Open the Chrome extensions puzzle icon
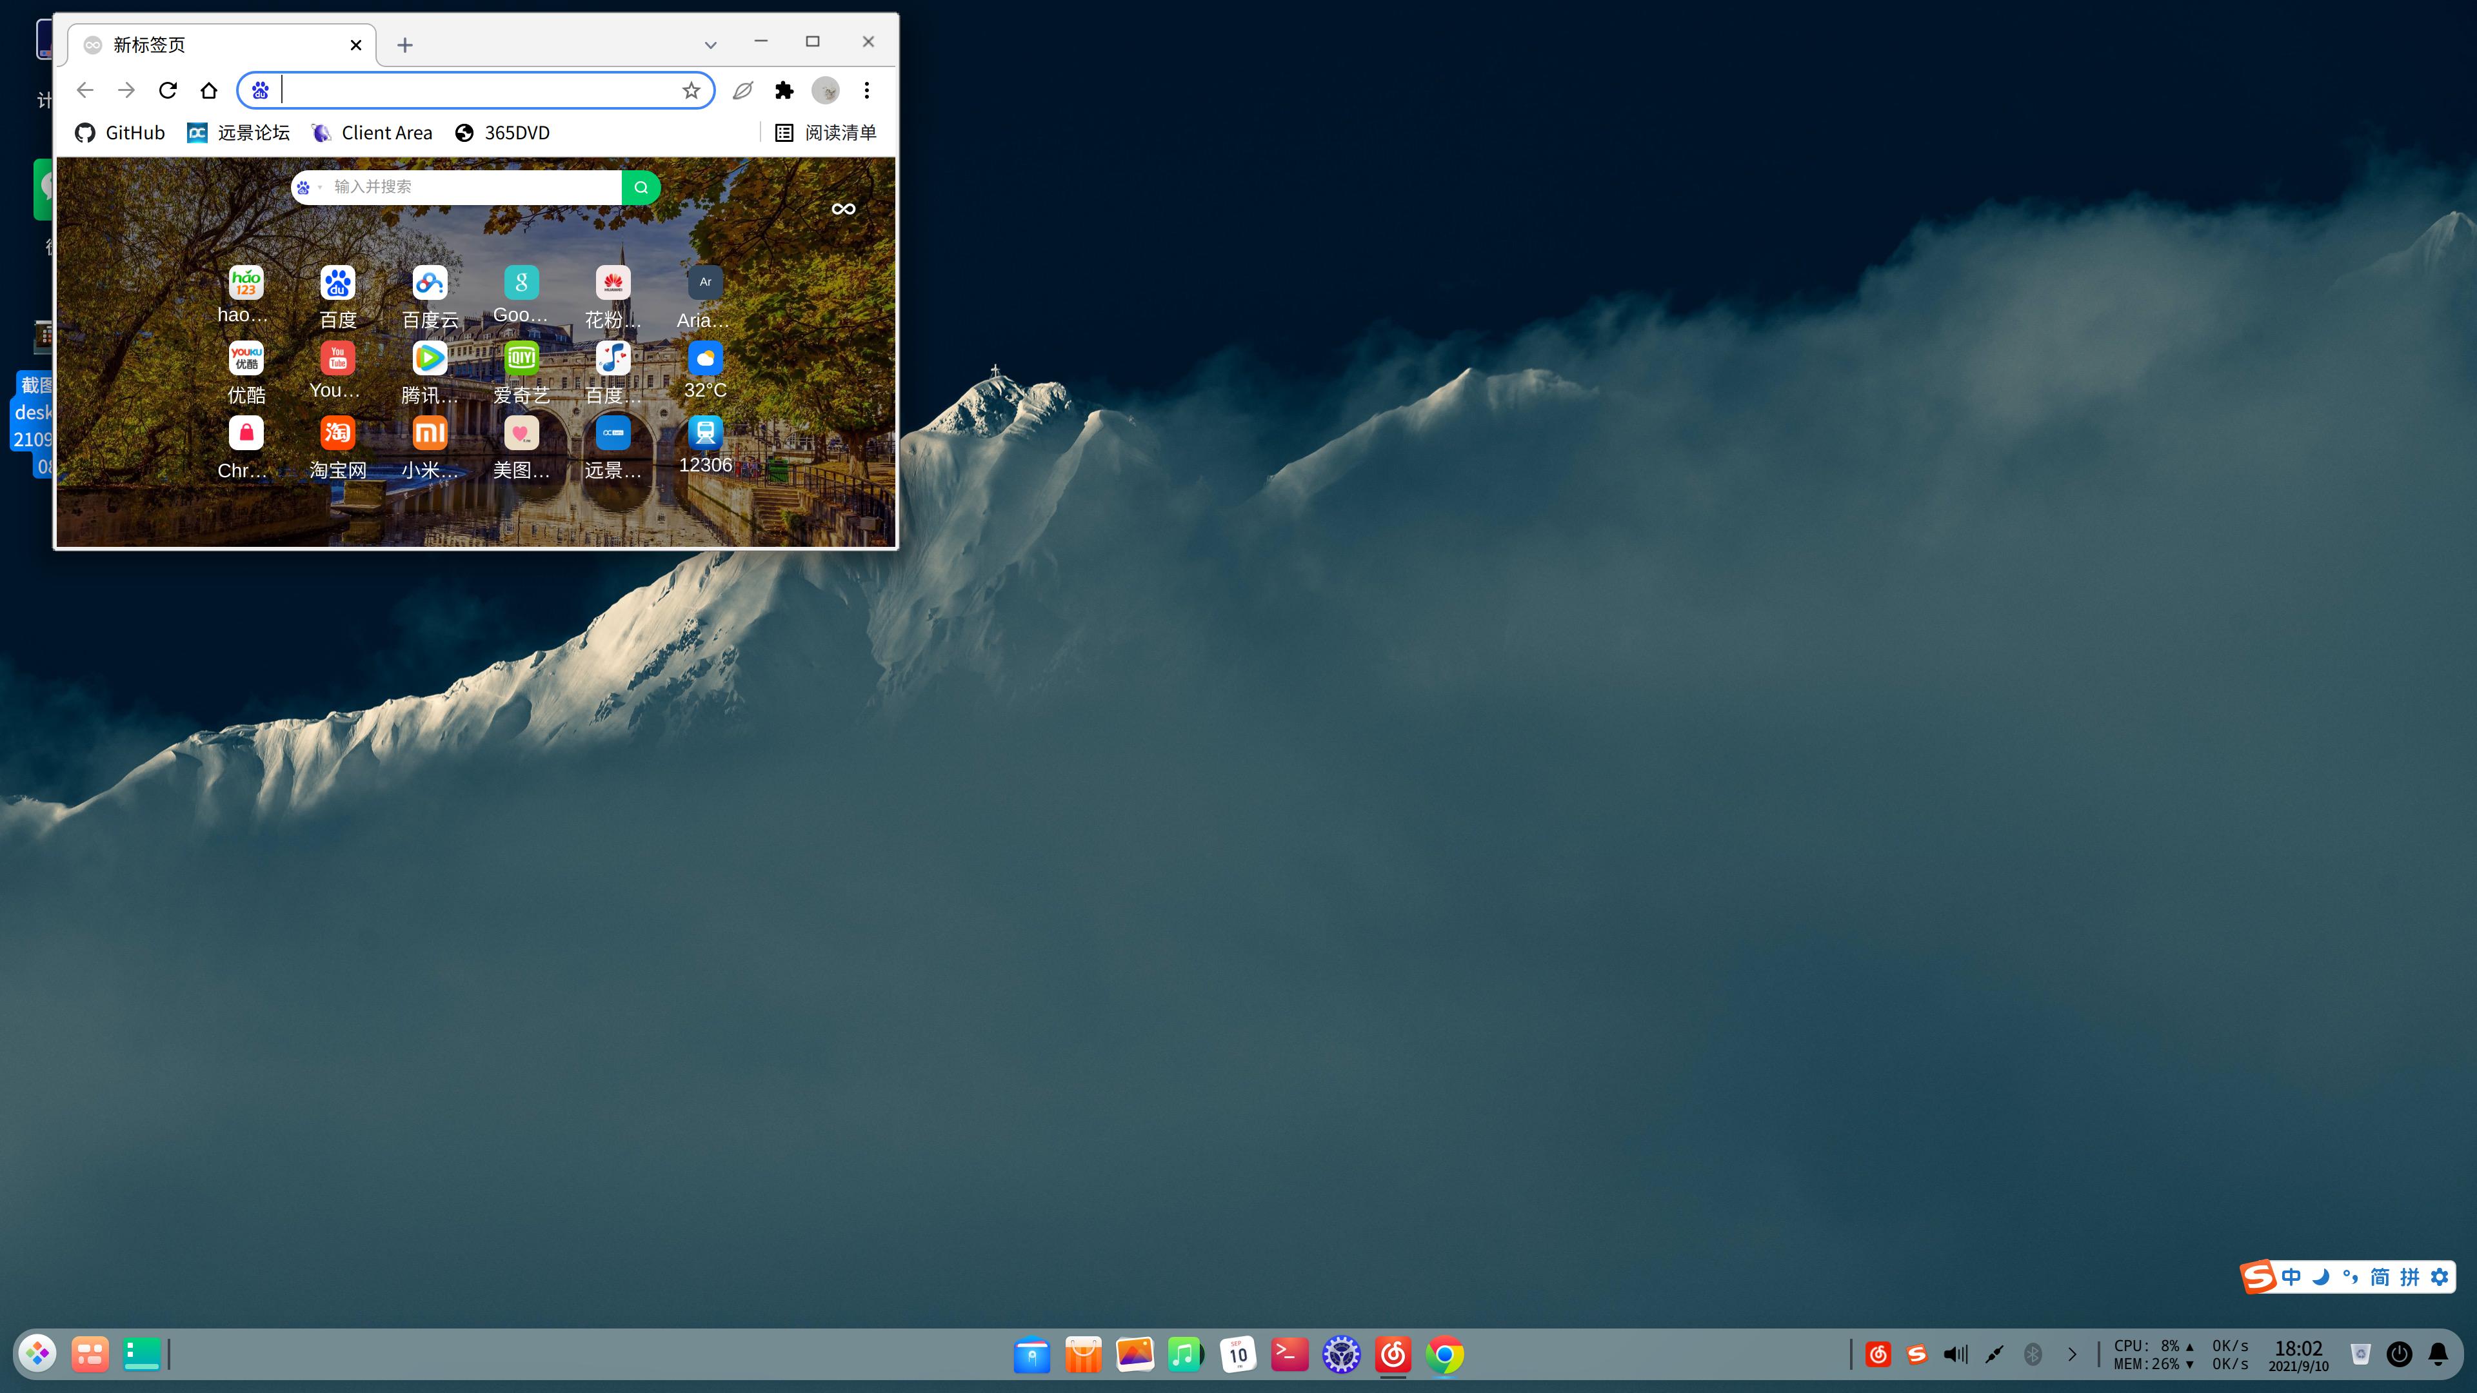The image size is (2477, 1393). pyautogui.click(x=784, y=90)
